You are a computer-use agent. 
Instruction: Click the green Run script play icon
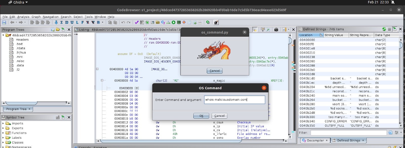(173, 22)
